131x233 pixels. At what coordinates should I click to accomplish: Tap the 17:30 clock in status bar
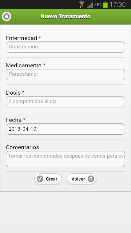click(118, 4)
